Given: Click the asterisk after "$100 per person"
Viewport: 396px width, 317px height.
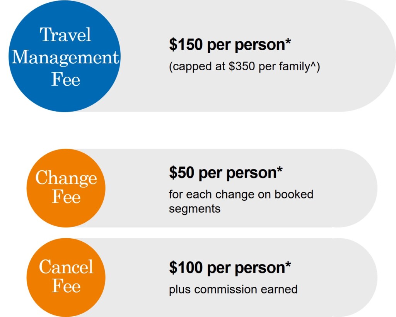Looking at the screenshot, I should 287,264.
